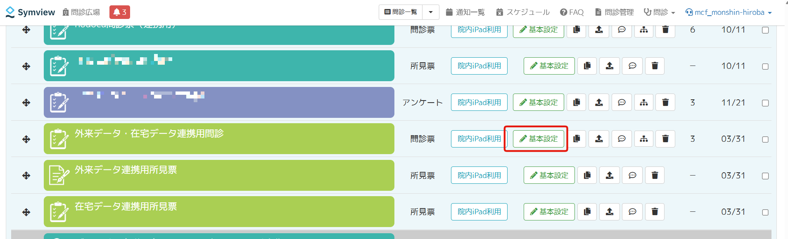Open comment icon for 外来データ連携用所見票
Screen dimensions: 788x239
[x=632, y=176]
